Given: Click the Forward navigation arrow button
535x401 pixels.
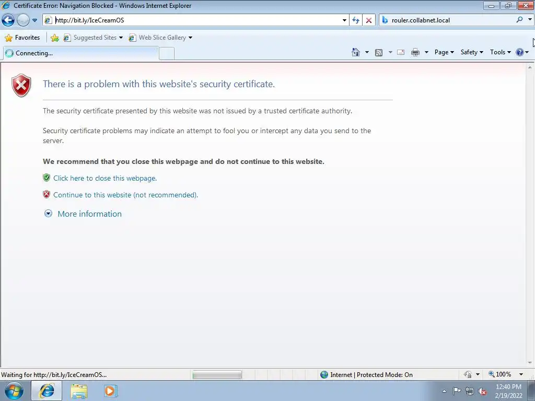Looking at the screenshot, I should click(x=23, y=20).
